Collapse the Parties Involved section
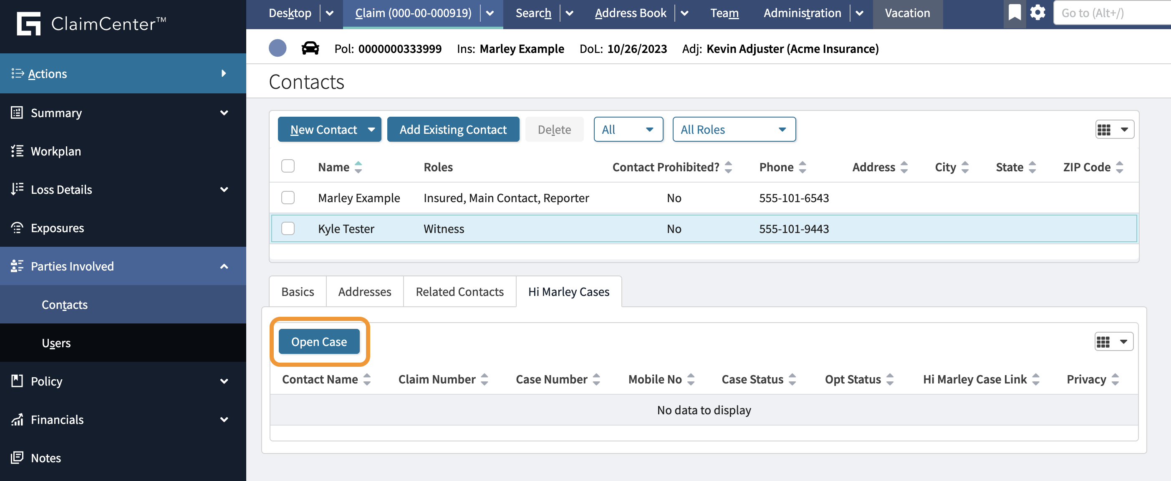 224,266
